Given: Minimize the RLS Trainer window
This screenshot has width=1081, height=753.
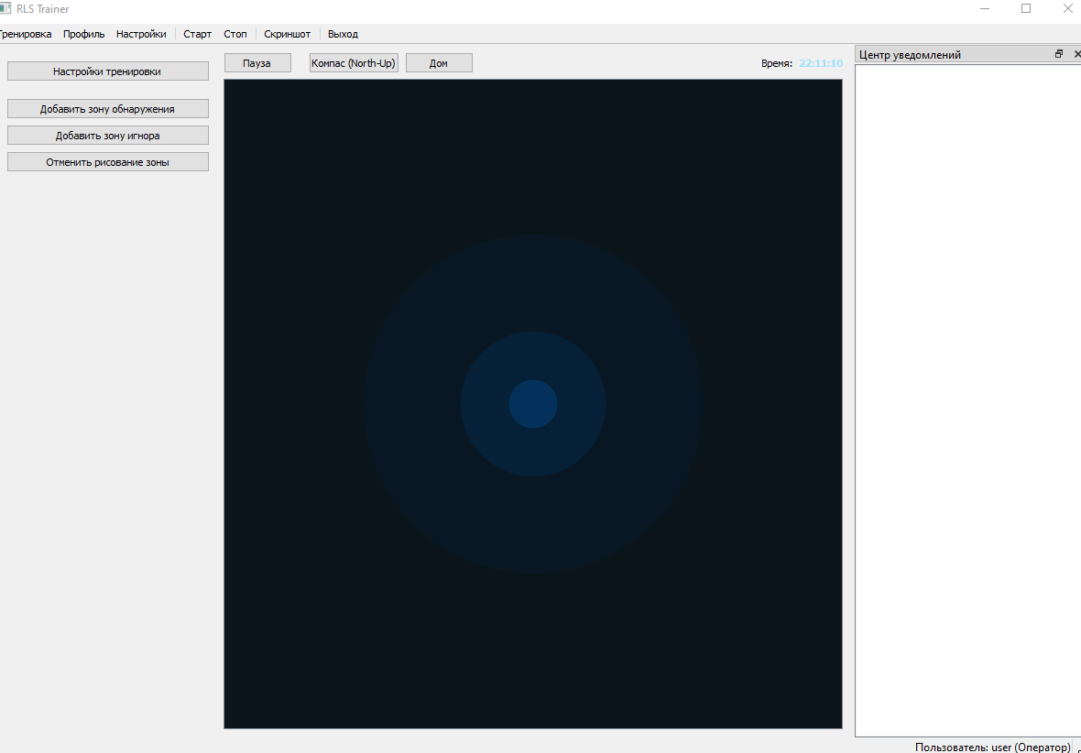Looking at the screenshot, I should pyautogui.click(x=985, y=8).
